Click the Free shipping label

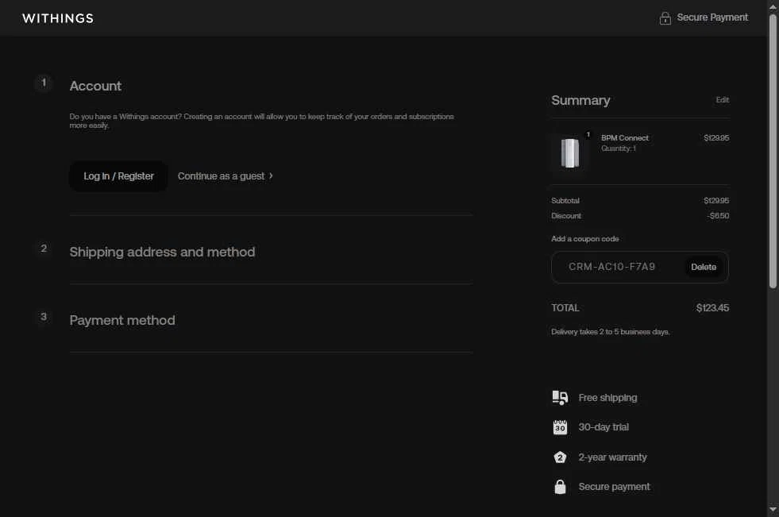607,398
